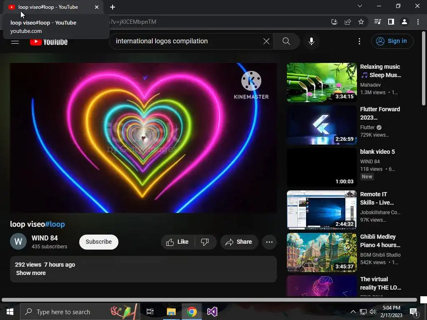Viewport: 427px width, 320px height.
Task: Open YouTube settings three-dot menu
Action: (359, 41)
